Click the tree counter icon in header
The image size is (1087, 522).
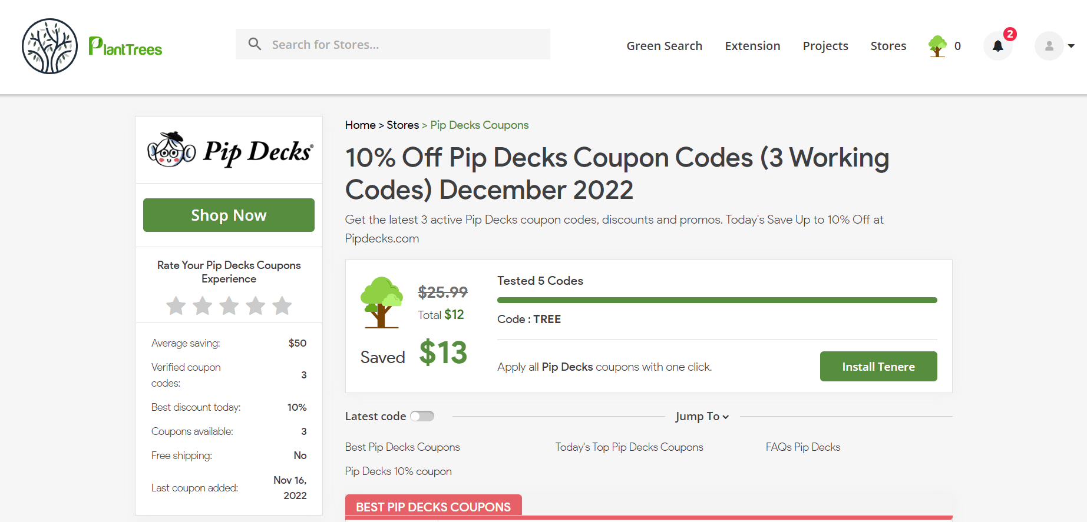click(937, 46)
